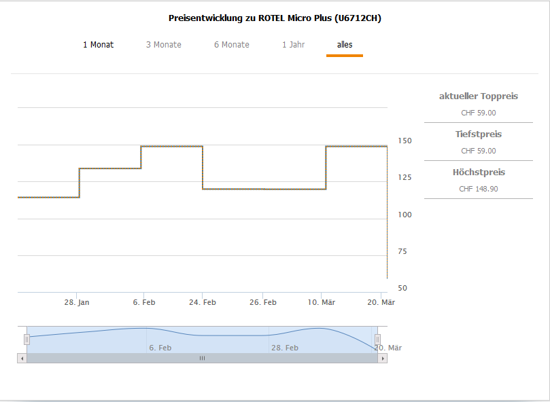Show the 6 Monate price history
550x402 pixels.
click(231, 45)
